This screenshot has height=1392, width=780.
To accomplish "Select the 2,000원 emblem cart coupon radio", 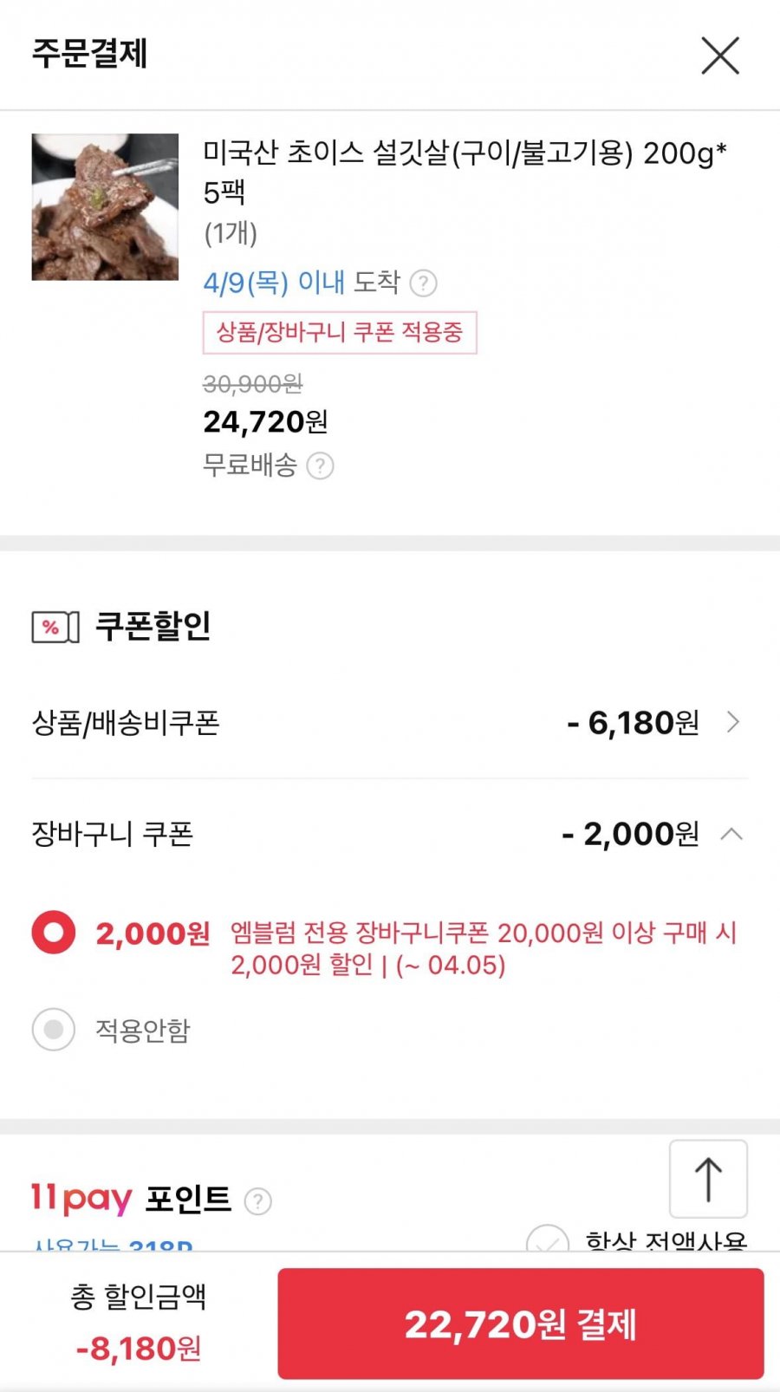I will click(54, 933).
